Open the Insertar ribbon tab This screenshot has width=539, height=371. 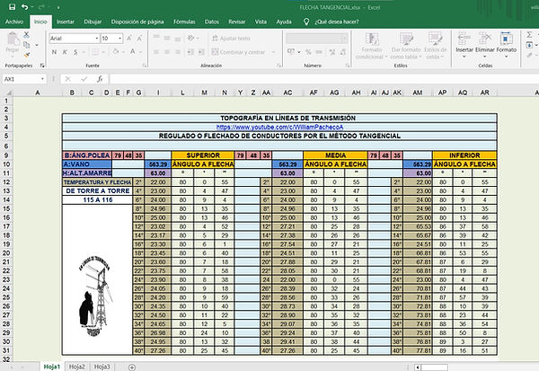(66, 22)
